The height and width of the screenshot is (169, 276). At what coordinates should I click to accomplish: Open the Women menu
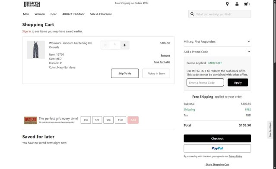(40, 14)
